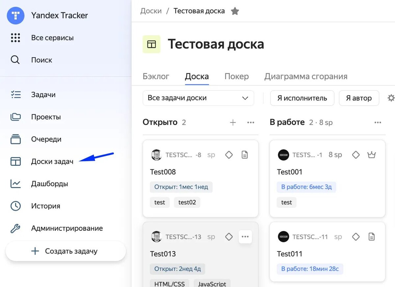Click status 'Открыт: 1мес 1нед'

181,187
